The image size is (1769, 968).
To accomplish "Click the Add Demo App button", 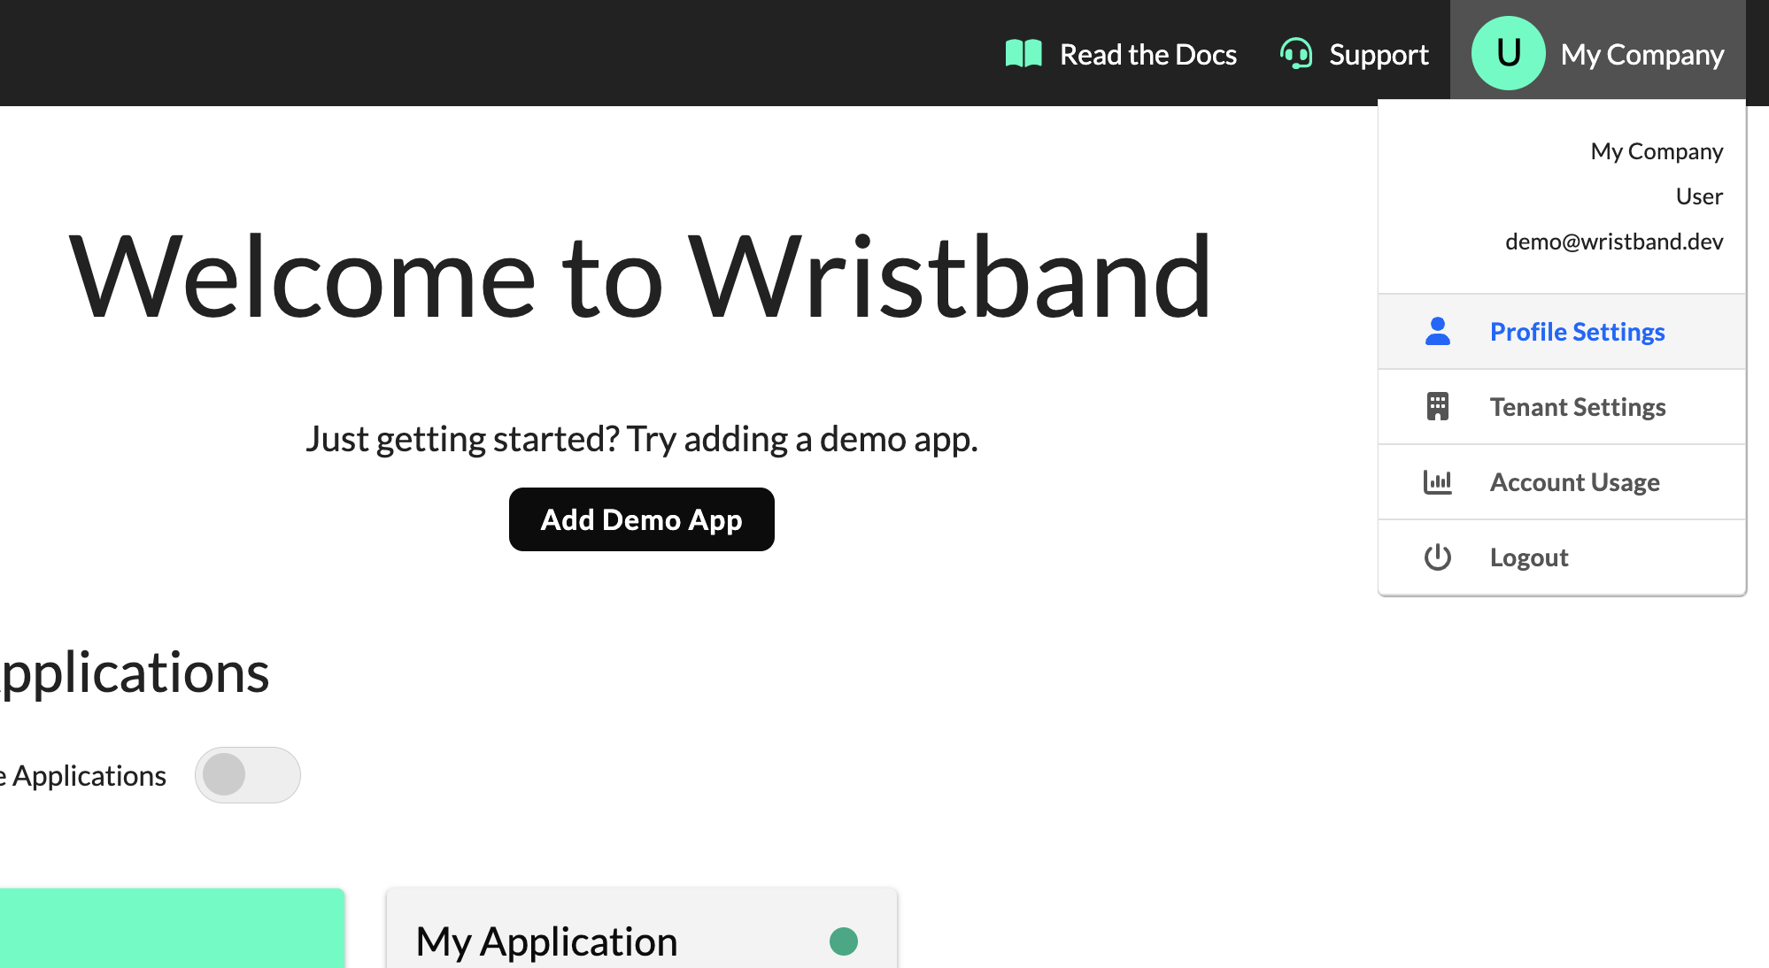I will (x=642, y=519).
